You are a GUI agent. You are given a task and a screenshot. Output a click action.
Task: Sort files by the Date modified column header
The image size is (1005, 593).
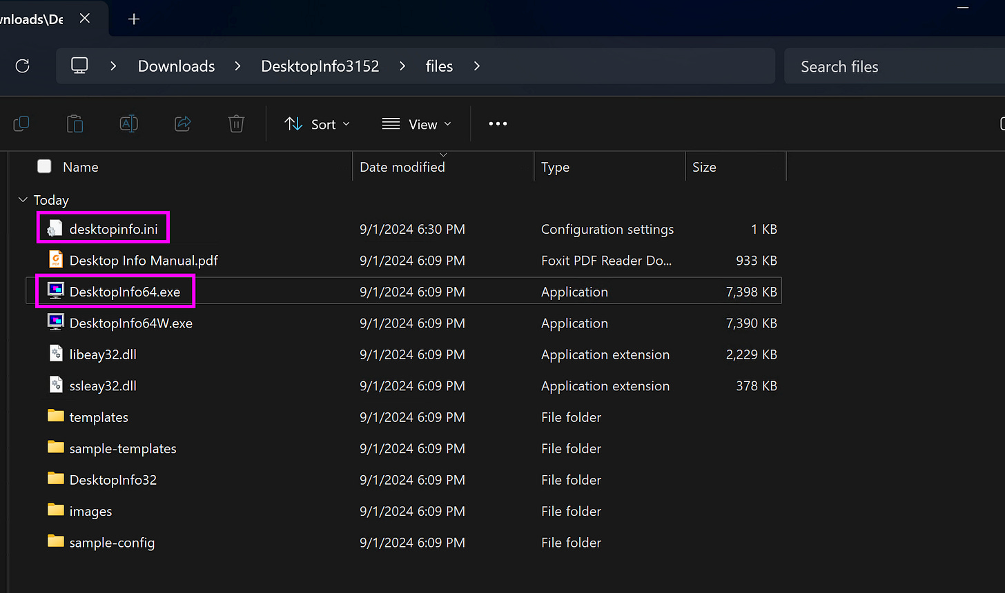coord(402,166)
